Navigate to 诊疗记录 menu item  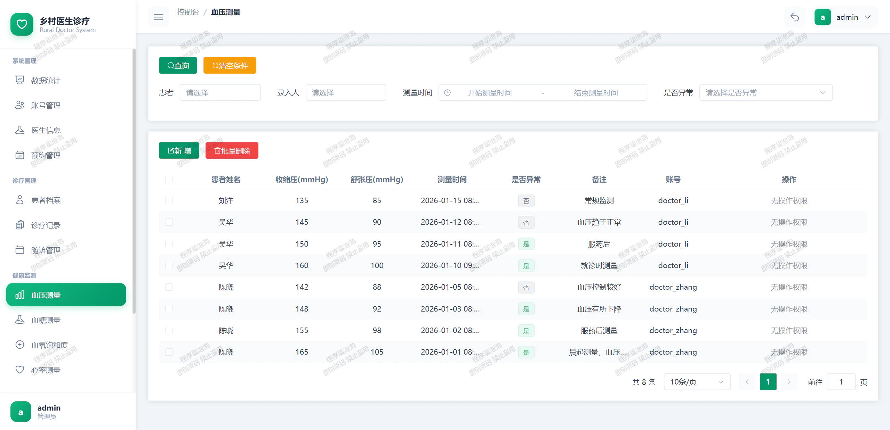tap(66, 225)
